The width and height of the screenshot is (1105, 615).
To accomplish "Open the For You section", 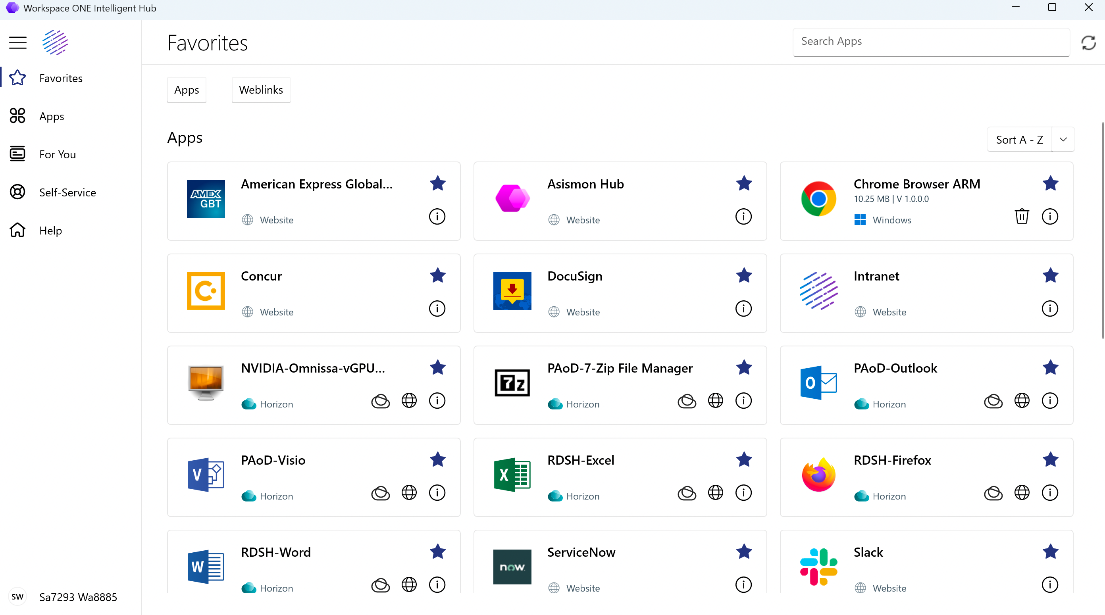I will 57,154.
